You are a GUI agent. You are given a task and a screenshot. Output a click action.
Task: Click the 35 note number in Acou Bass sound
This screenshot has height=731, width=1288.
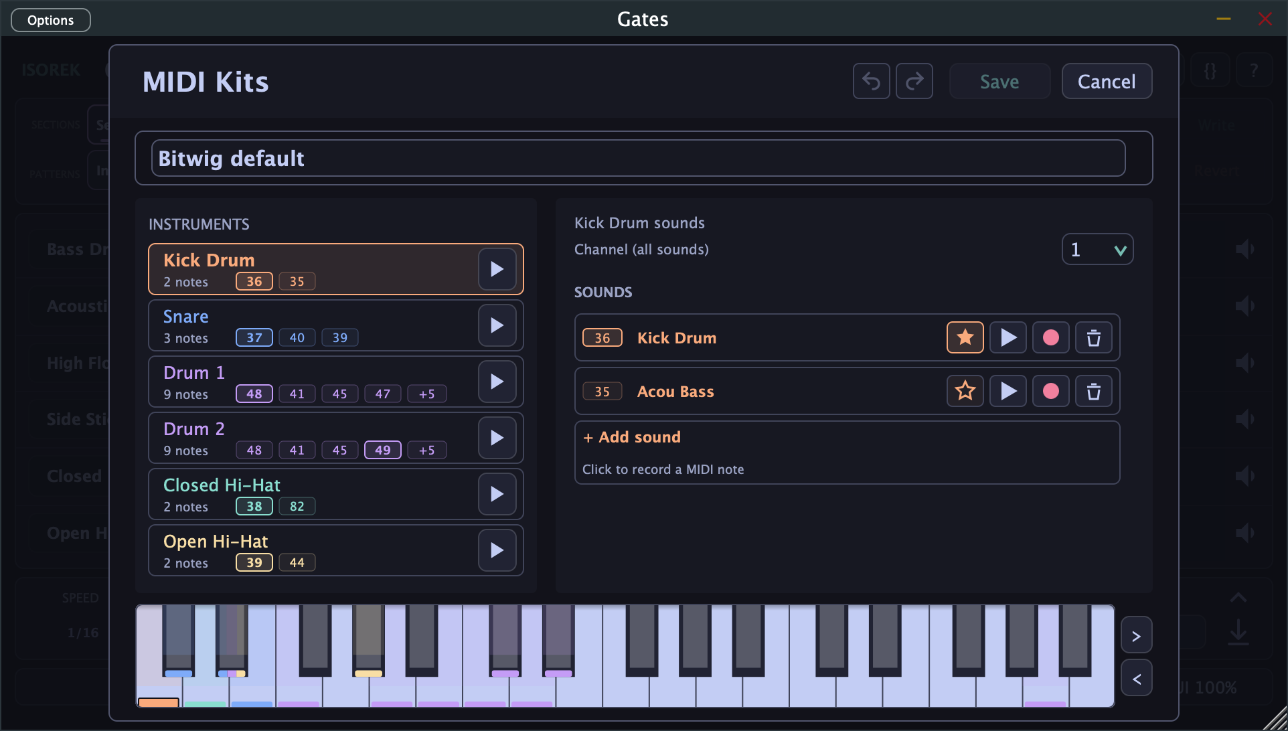click(x=602, y=391)
